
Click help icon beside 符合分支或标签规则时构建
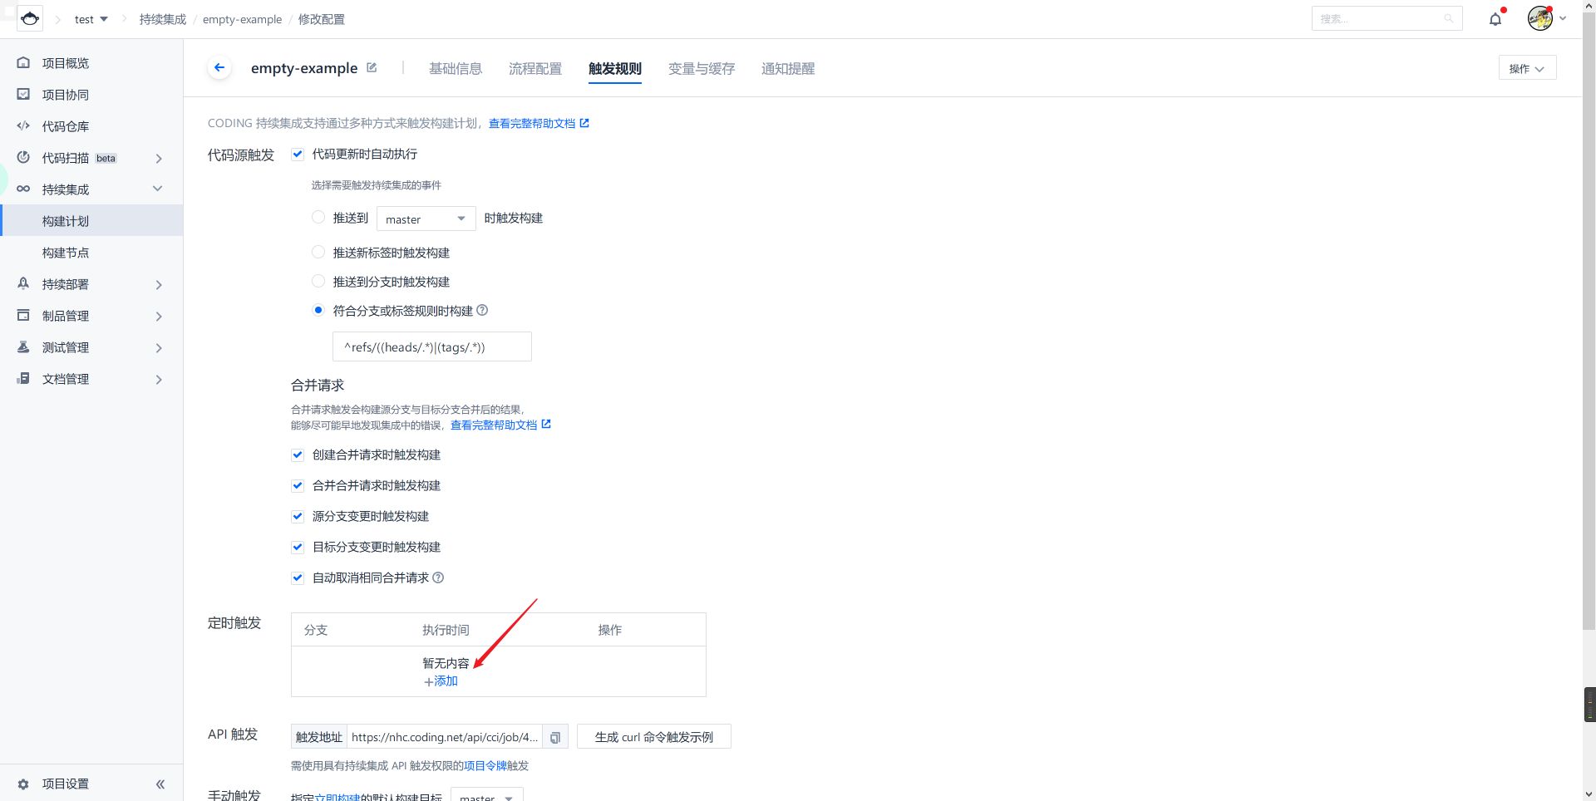(x=482, y=311)
